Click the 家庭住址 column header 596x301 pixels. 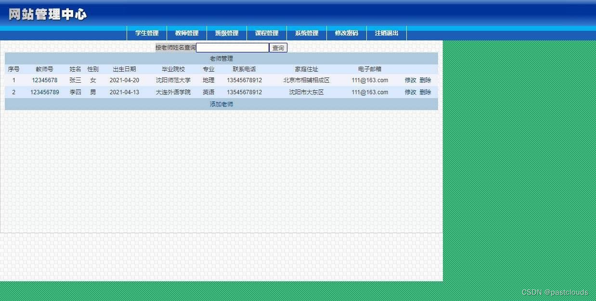pos(307,69)
